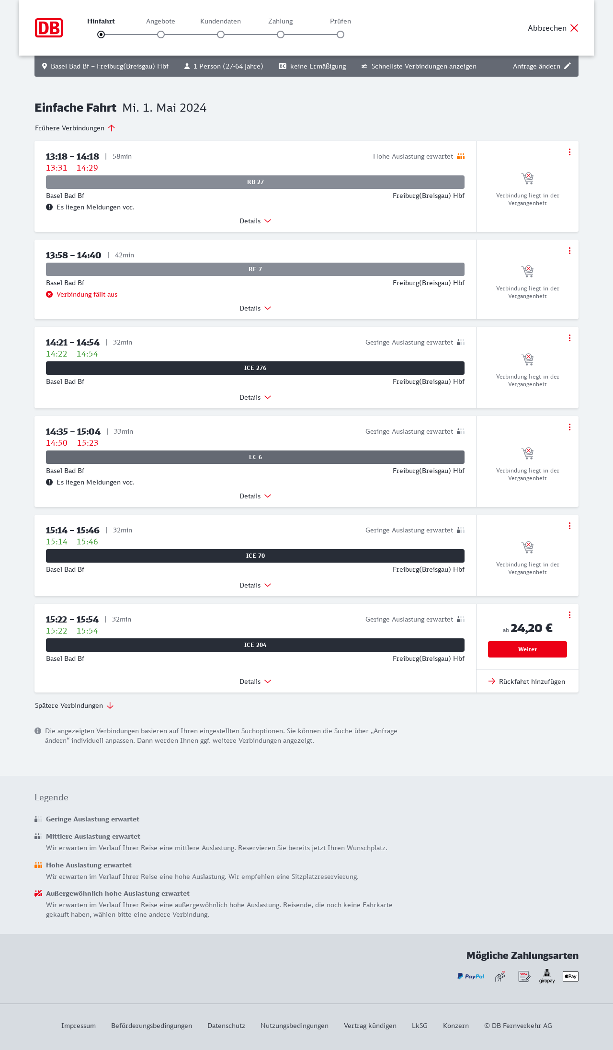613x1050 pixels.
Task: Click the pencil icon next to Anfrage ändern
Action: click(568, 66)
